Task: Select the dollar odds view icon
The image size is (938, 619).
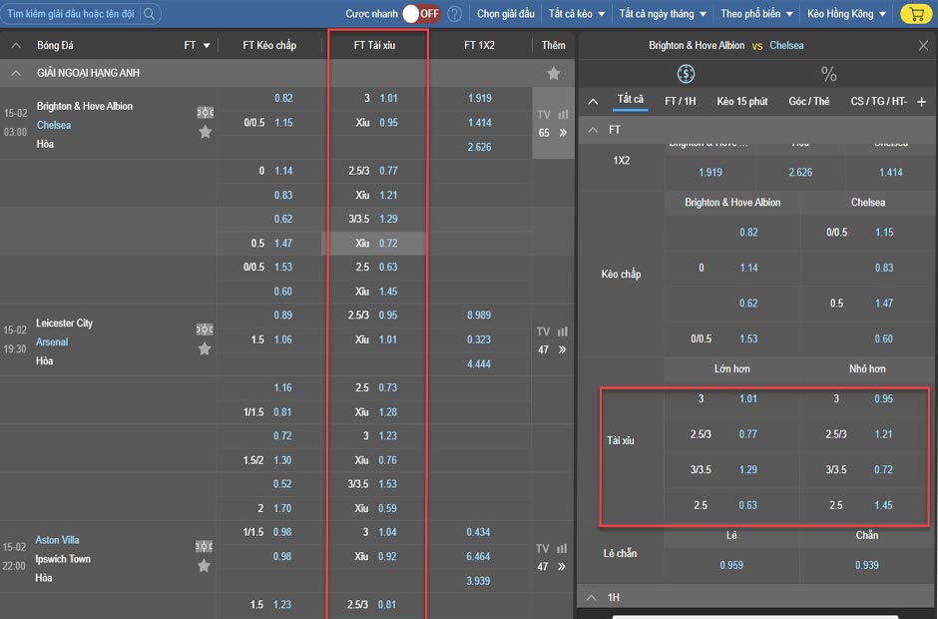Action: tap(686, 74)
